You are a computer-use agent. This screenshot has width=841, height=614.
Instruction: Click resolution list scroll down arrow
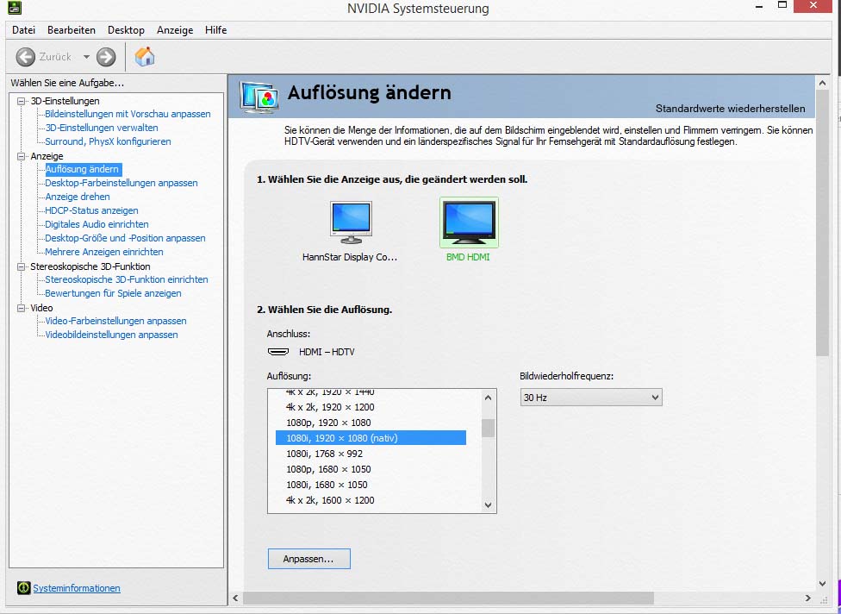[x=488, y=504]
